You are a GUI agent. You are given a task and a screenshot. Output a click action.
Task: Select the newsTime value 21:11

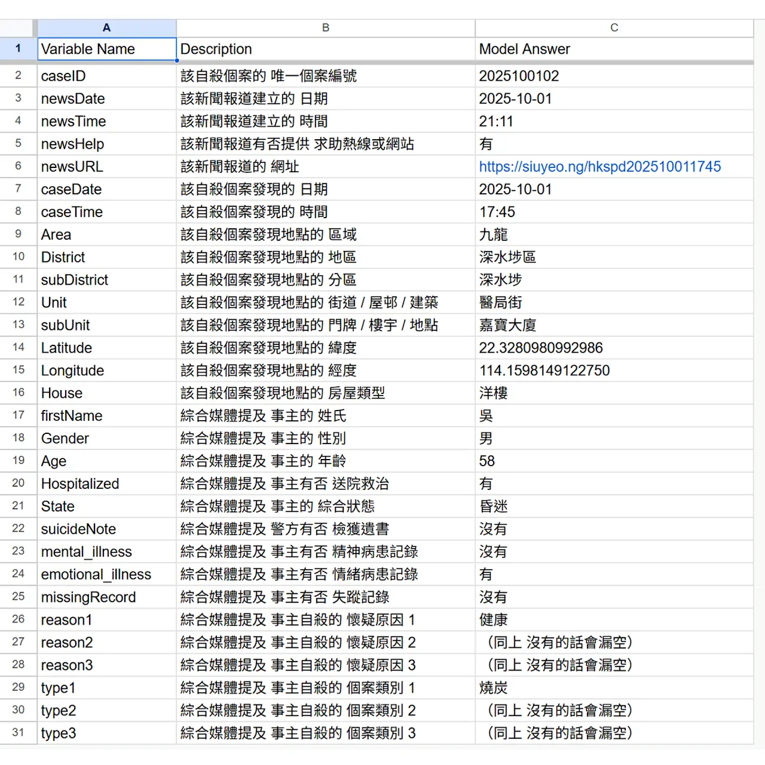coord(614,121)
